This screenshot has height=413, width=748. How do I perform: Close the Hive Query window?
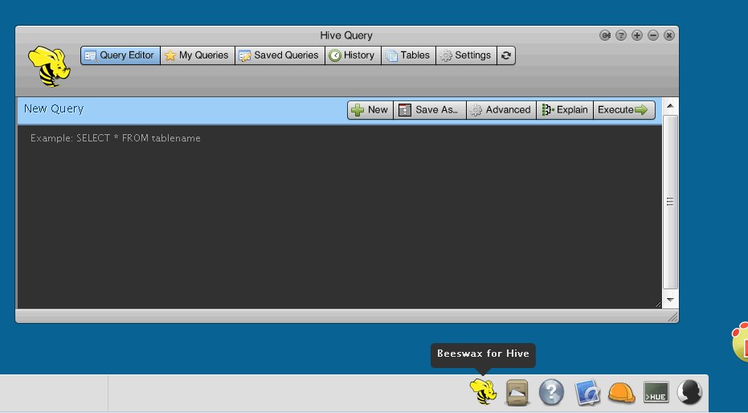(x=669, y=35)
